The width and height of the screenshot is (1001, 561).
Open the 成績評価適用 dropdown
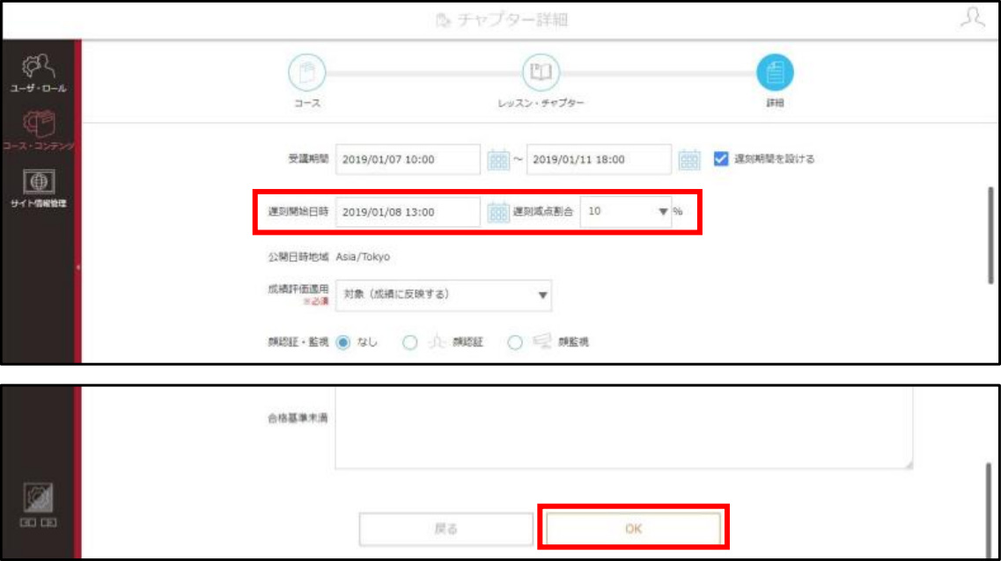tap(444, 295)
